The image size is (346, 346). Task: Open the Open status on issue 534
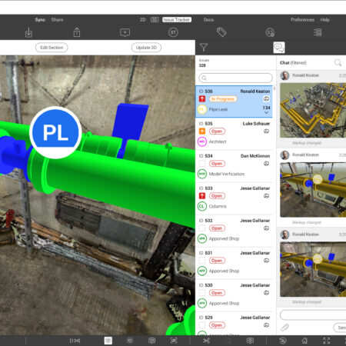point(217,164)
